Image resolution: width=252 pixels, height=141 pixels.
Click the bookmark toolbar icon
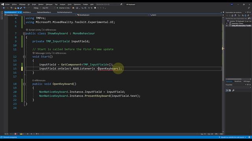95,8
